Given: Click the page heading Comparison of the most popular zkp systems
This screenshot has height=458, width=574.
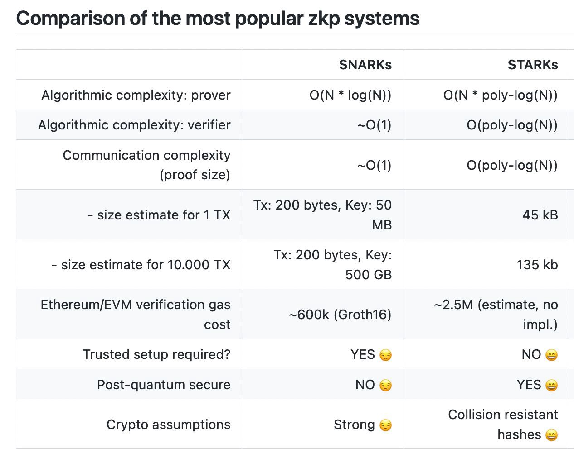Looking at the screenshot, I should [218, 19].
